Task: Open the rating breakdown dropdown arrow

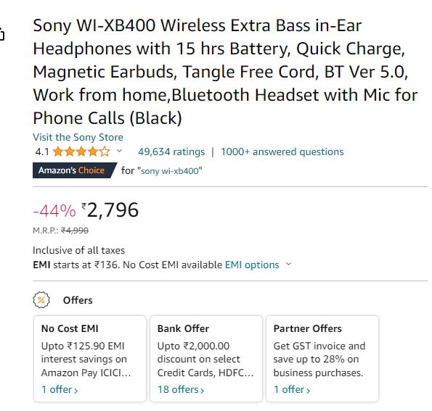Action: tap(119, 151)
